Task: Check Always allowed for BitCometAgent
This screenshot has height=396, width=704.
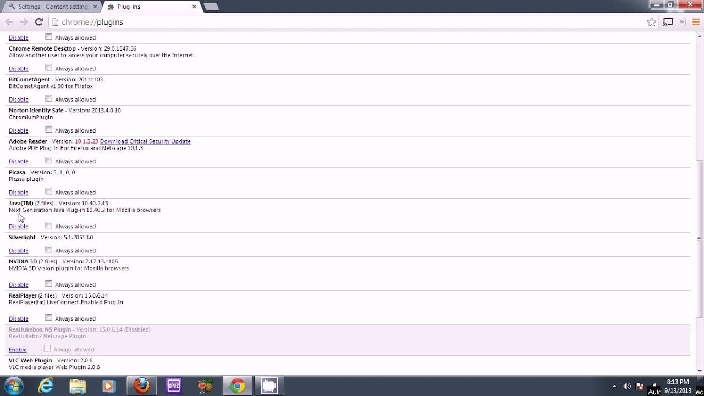Action: click(x=48, y=98)
